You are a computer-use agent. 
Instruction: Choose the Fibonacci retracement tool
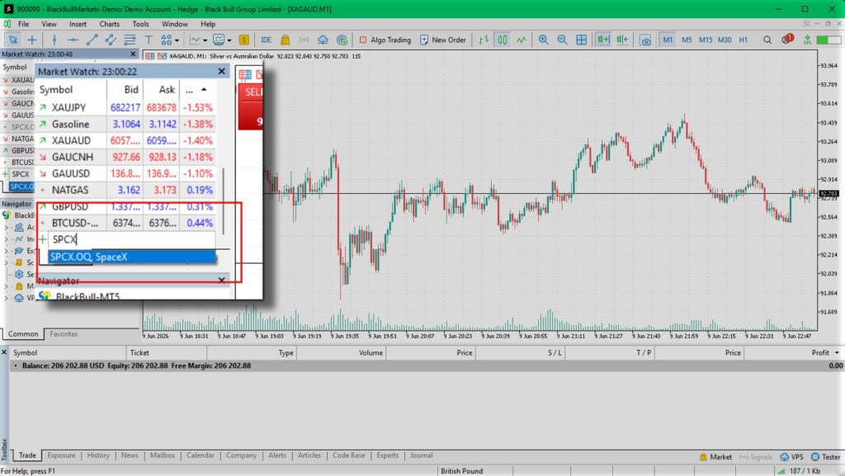point(130,40)
